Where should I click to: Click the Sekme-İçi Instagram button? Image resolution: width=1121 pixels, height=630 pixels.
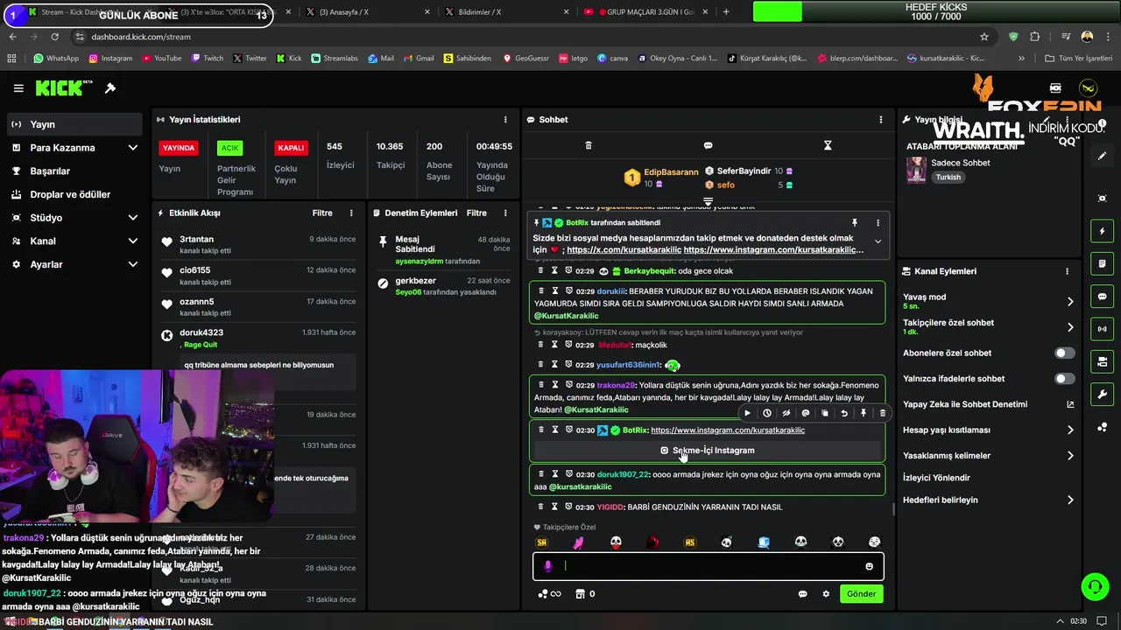pyautogui.click(x=708, y=451)
